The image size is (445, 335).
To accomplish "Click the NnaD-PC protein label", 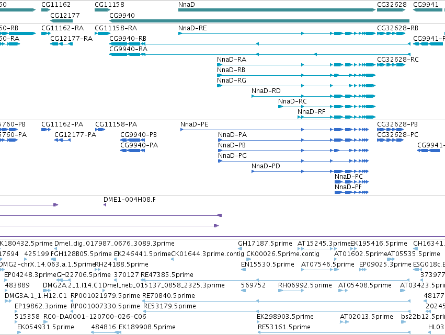I will pos(348,177).
